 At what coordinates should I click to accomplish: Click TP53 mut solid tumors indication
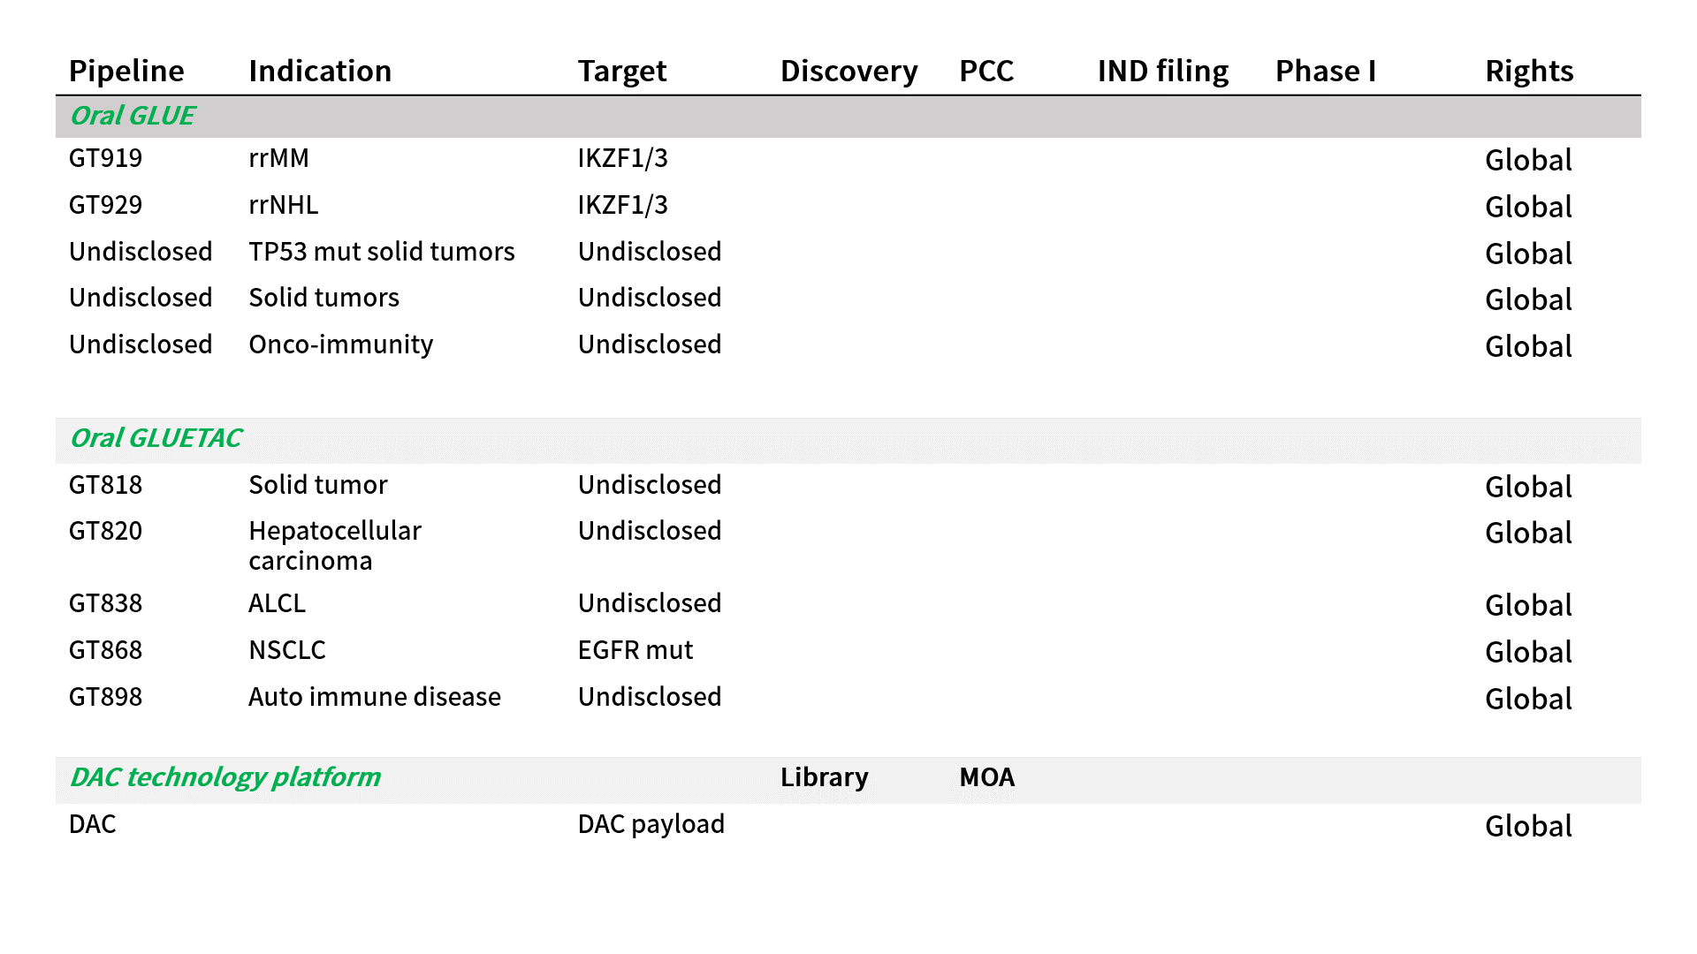(x=382, y=252)
